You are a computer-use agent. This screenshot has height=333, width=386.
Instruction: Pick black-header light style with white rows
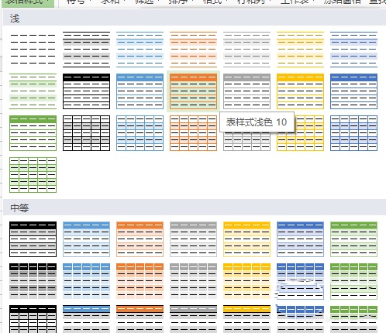[x=86, y=91]
